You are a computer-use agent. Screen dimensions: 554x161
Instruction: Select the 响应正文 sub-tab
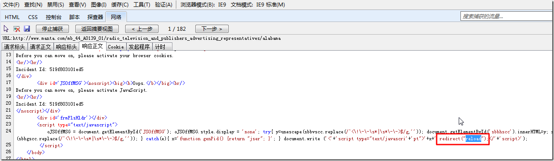(x=93, y=46)
